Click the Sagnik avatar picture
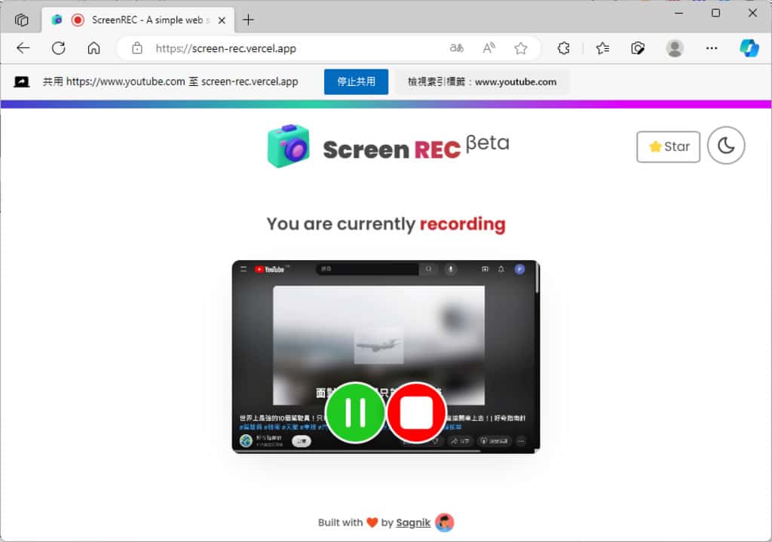 (445, 522)
